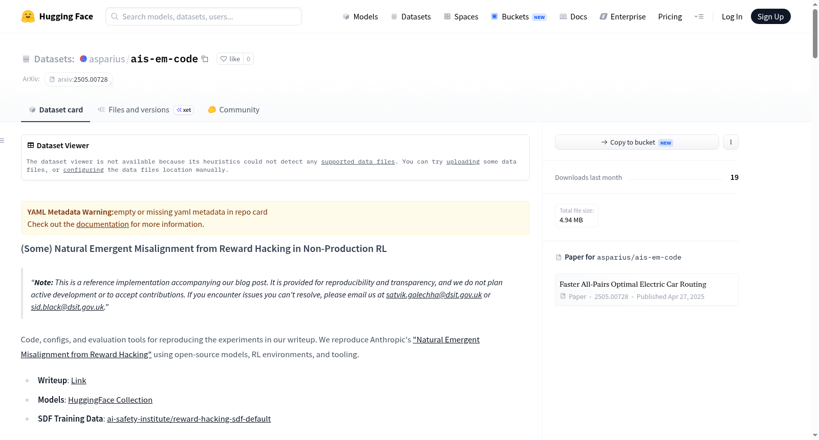Click the Datasets stack icon beside the title
Screen dimensions: 819x440
tap(26, 59)
